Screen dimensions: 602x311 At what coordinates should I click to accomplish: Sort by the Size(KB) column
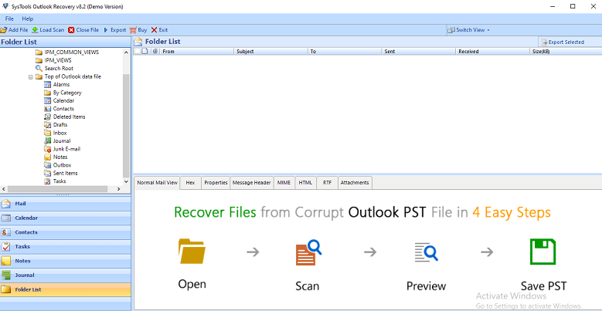pyautogui.click(x=566, y=52)
